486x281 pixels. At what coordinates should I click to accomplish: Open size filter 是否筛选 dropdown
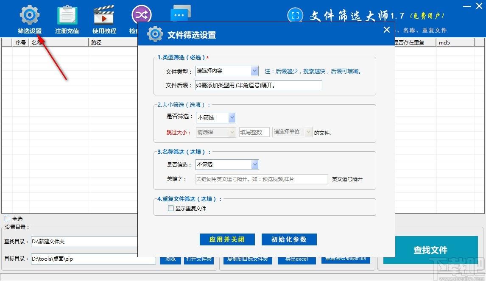[216, 117]
